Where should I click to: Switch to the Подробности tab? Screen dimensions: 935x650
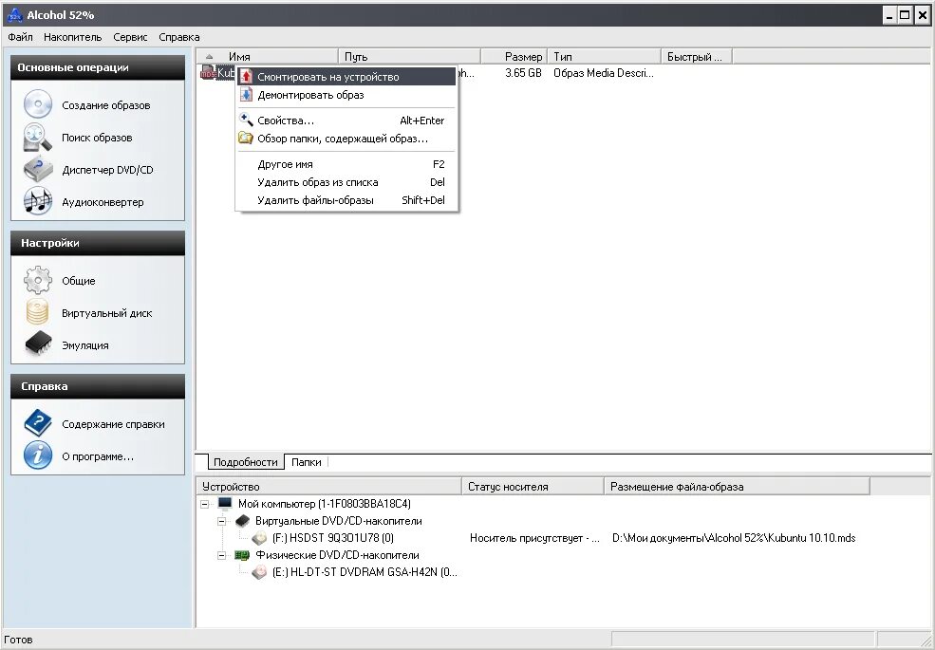pos(245,461)
